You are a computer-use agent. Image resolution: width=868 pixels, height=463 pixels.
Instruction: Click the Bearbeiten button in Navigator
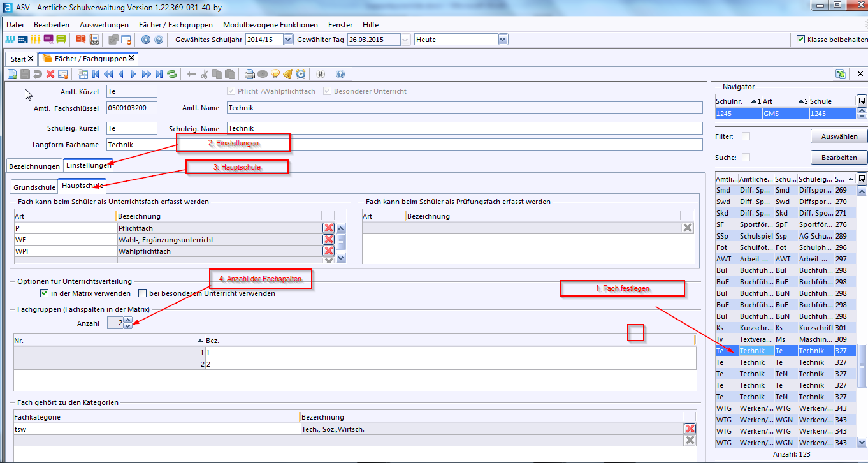click(839, 158)
